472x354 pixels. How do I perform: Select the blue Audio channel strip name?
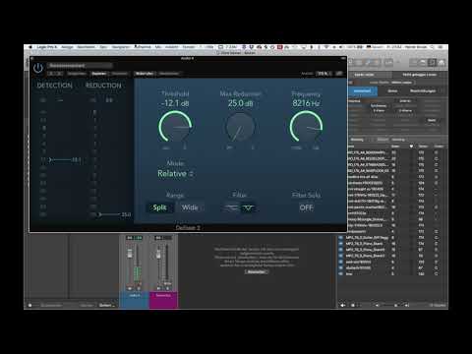point(134,295)
